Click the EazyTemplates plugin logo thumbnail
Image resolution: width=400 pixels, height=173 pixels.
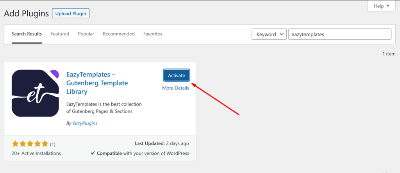point(36,93)
